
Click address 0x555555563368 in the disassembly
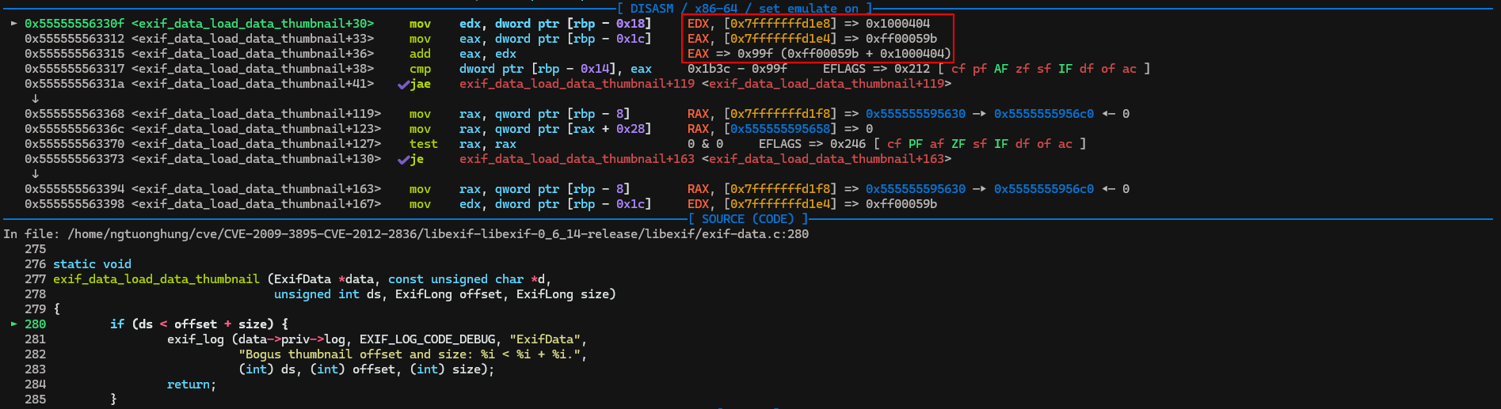pos(74,114)
